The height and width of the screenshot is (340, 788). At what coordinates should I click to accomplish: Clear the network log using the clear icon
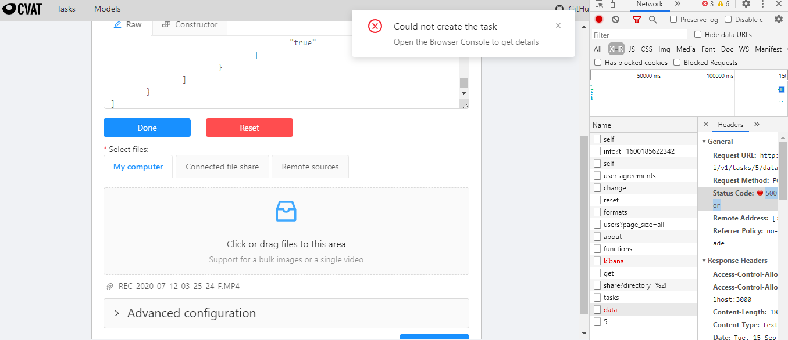(x=615, y=19)
